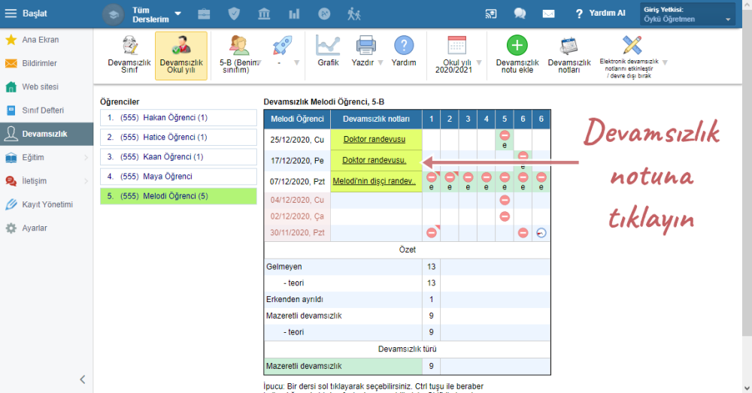
Task: Click the 07/12/2020, Pzt date cell
Action: 297,181
